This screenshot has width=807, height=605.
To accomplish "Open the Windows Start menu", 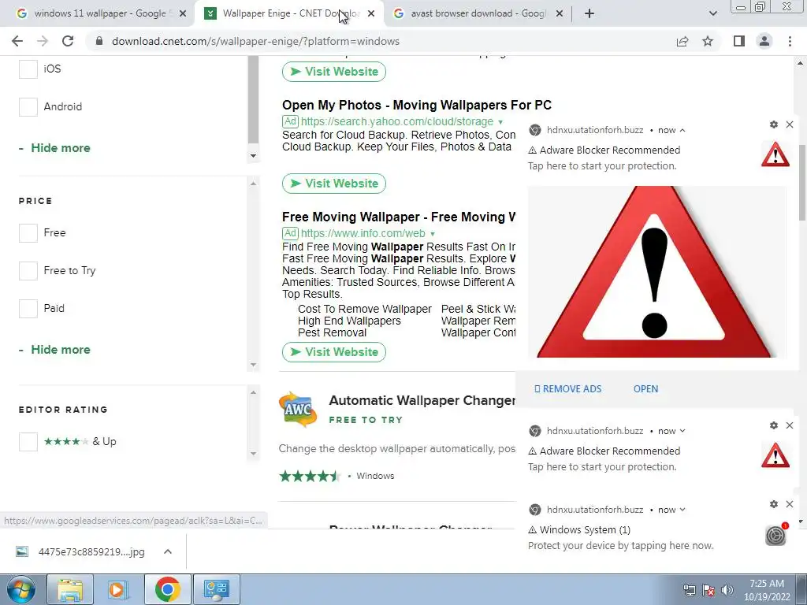I will coord(20,589).
